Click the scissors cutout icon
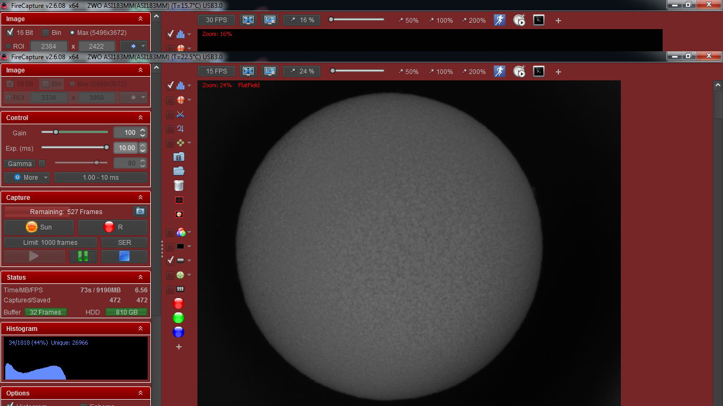Viewport: 723px width, 406px height. (180, 114)
